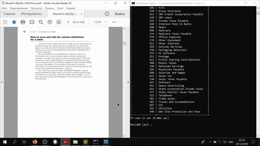Click the email envelope icon
260x146 pixels.
point(32,22)
